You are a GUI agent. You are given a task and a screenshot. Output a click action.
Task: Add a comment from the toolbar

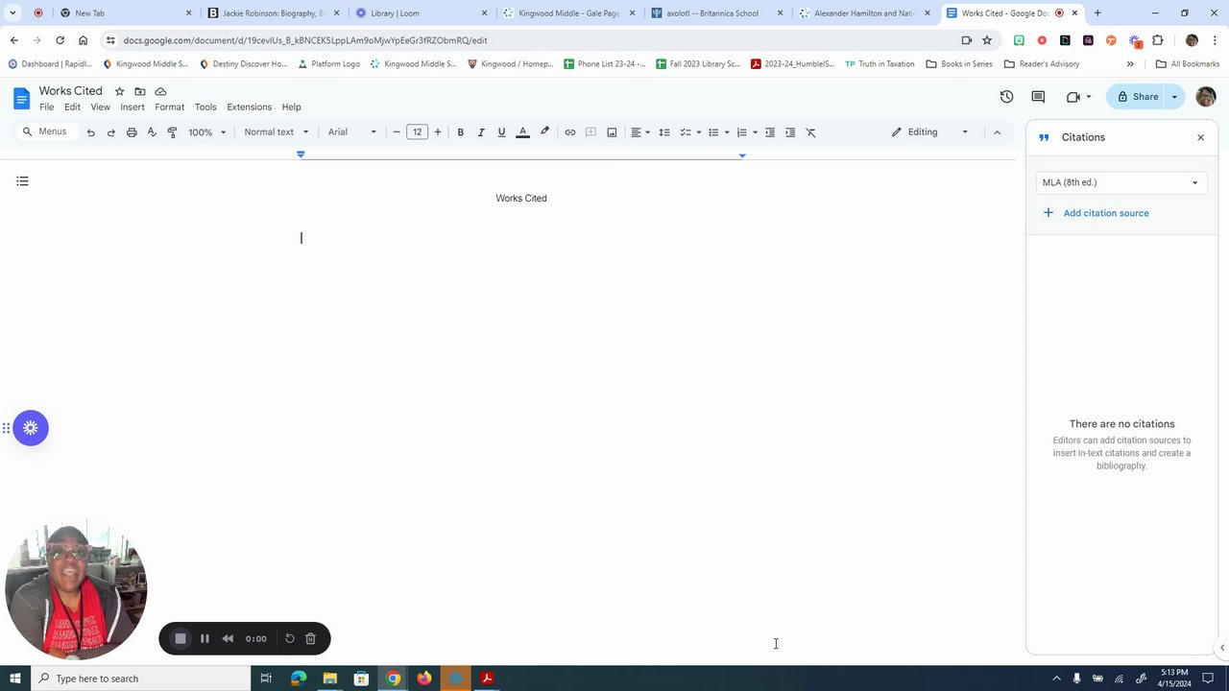590,132
